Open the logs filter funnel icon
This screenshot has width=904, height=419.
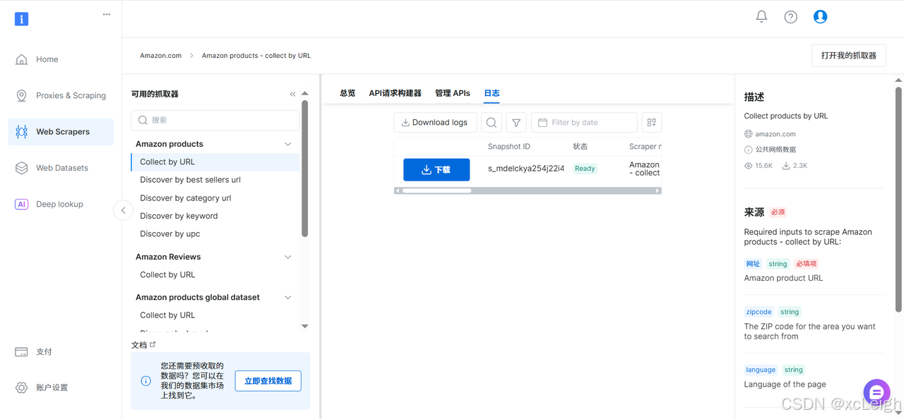click(516, 123)
